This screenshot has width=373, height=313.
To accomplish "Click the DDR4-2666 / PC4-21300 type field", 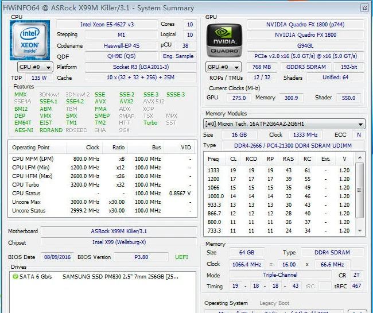I will pyautogui.click(x=293, y=145).
